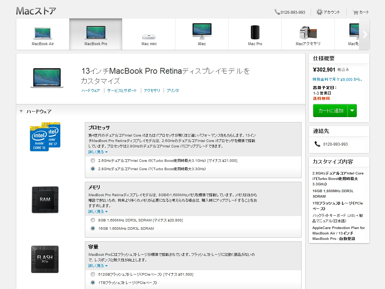Click the gear icon for アカウント
The width and height of the screenshot is (385, 289).
pos(319,12)
